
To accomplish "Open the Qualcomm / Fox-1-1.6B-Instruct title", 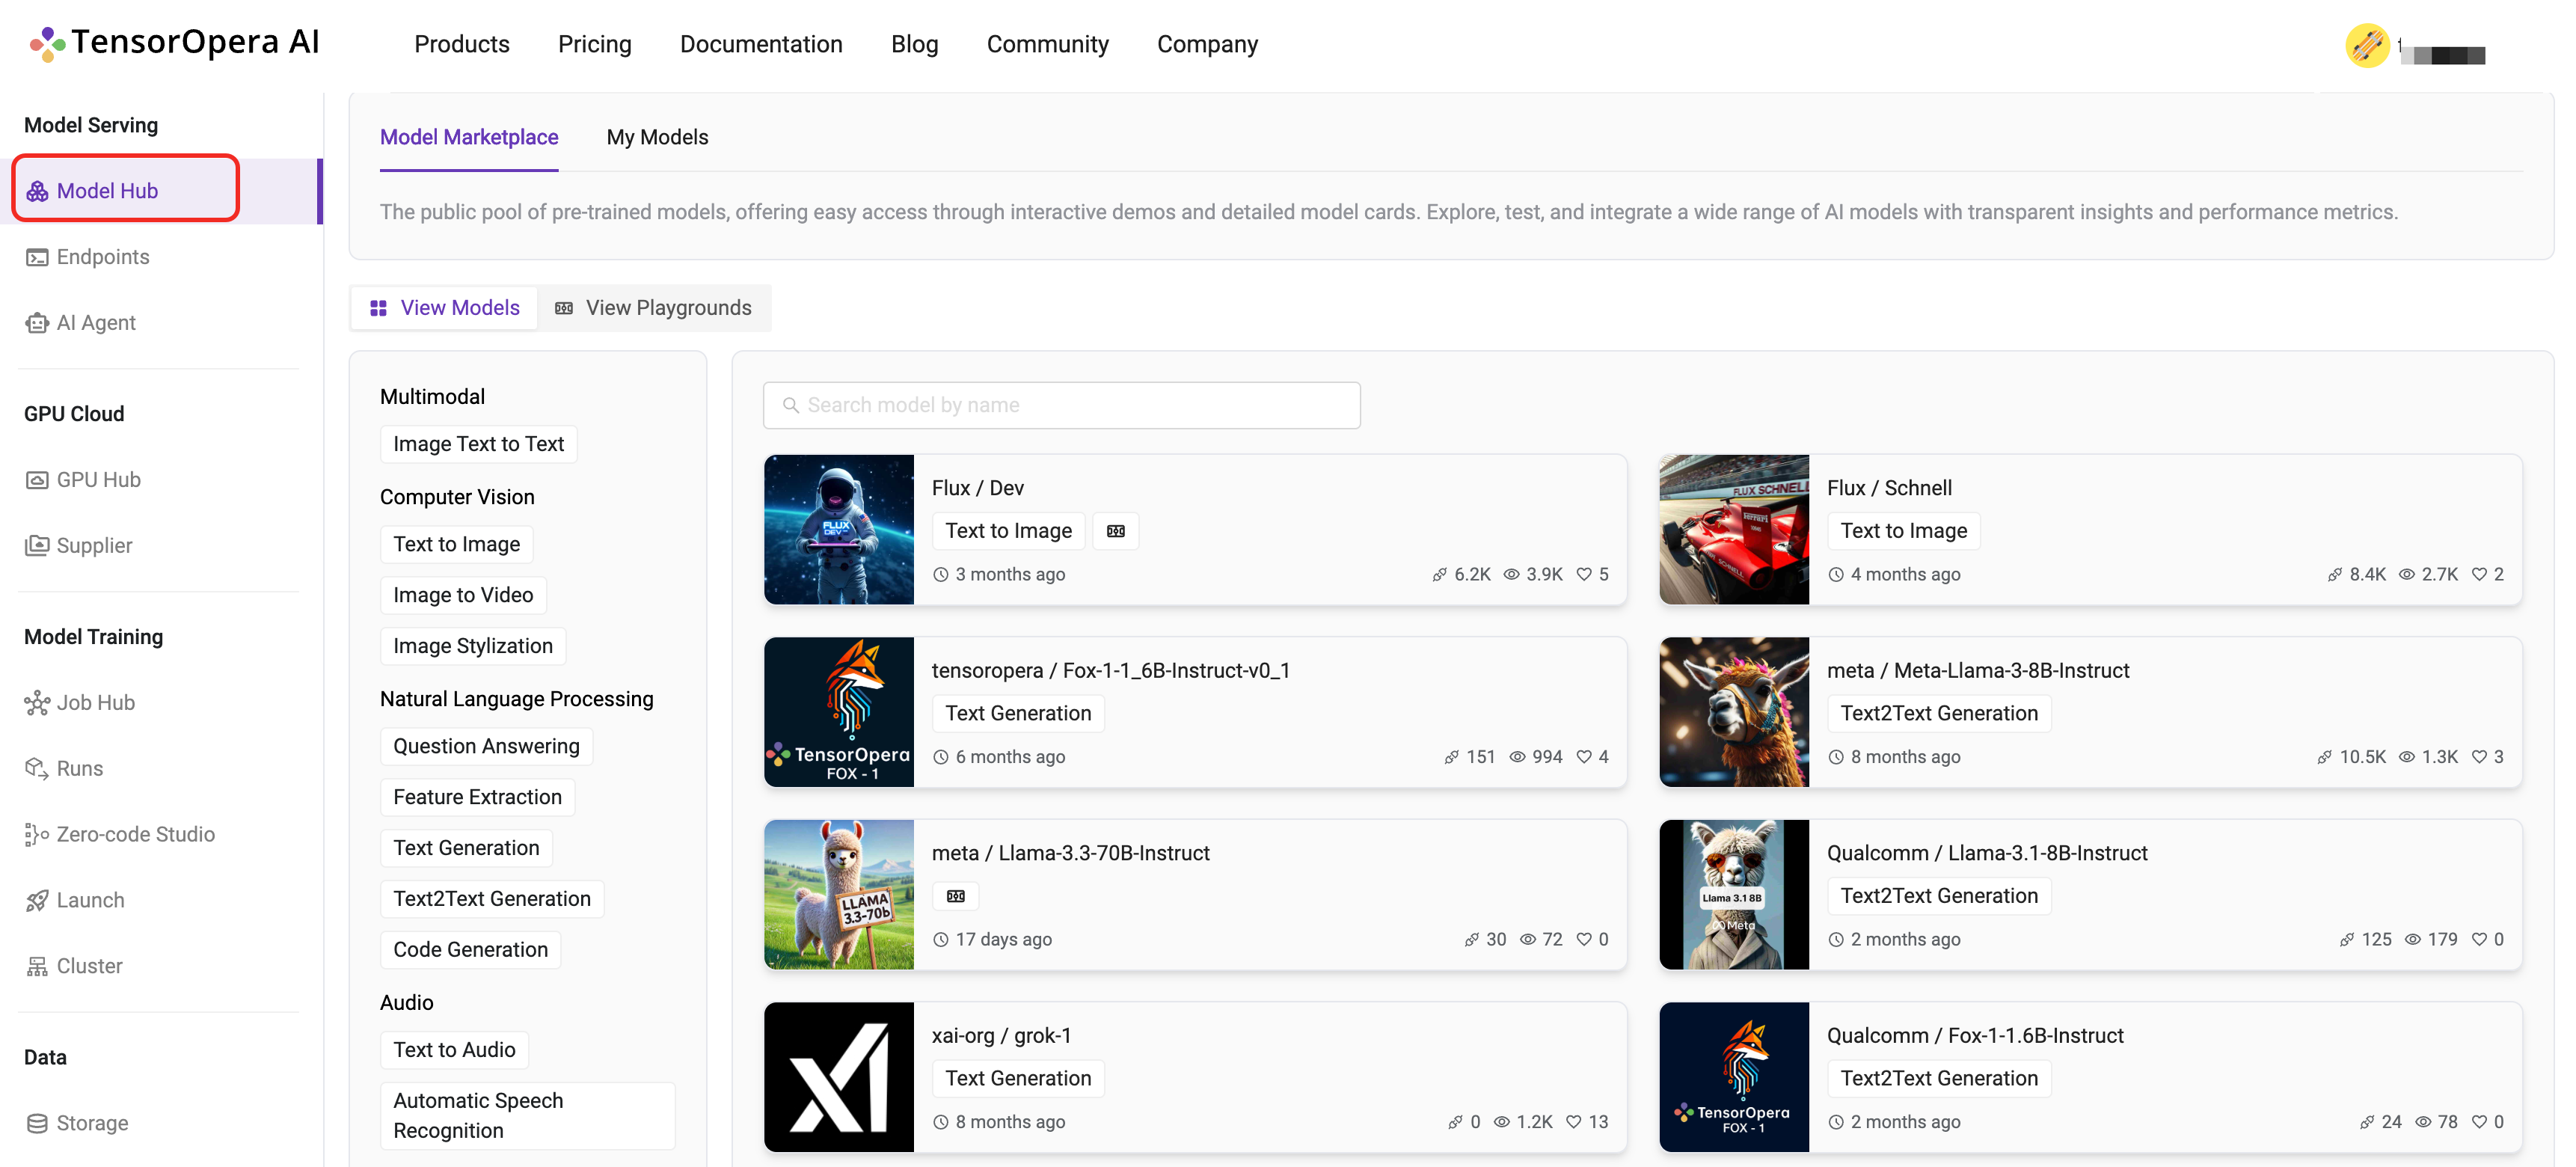I will tap(1975, 1036).
